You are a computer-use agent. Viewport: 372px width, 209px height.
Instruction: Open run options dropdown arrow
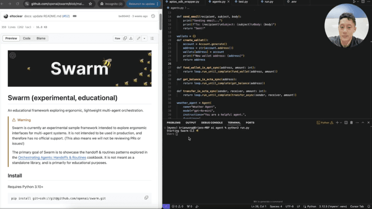point(358,2)
